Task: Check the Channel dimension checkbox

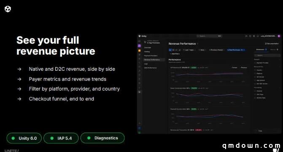Action: (255, 91)
